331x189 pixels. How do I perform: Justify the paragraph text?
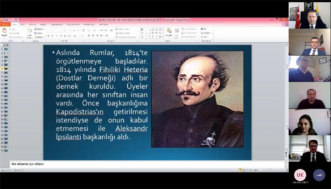pos(101,36)
